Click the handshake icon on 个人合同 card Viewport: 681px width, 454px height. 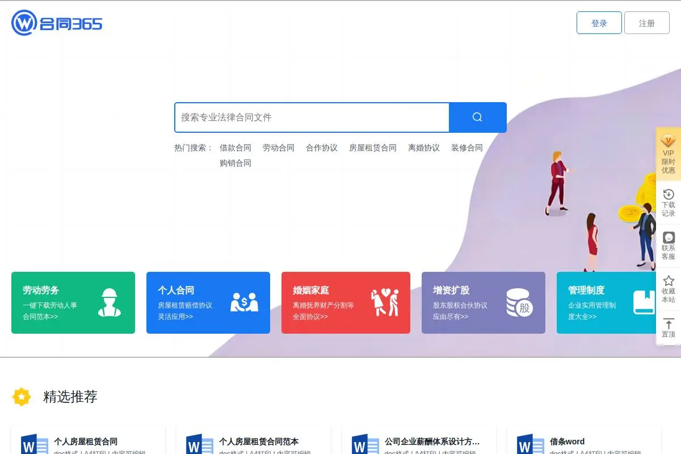[244, 302]
